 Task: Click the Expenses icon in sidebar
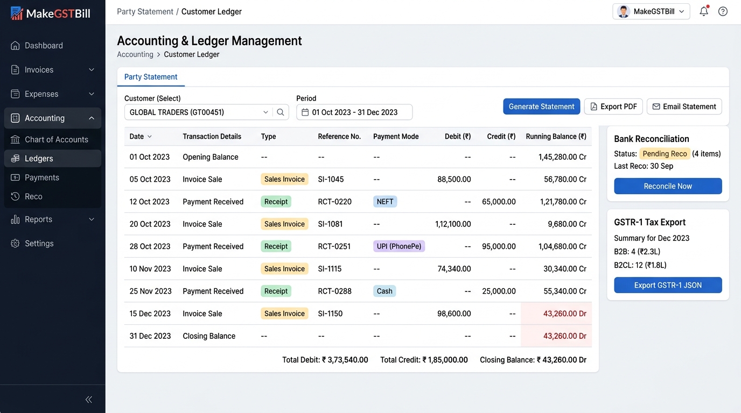16,94
